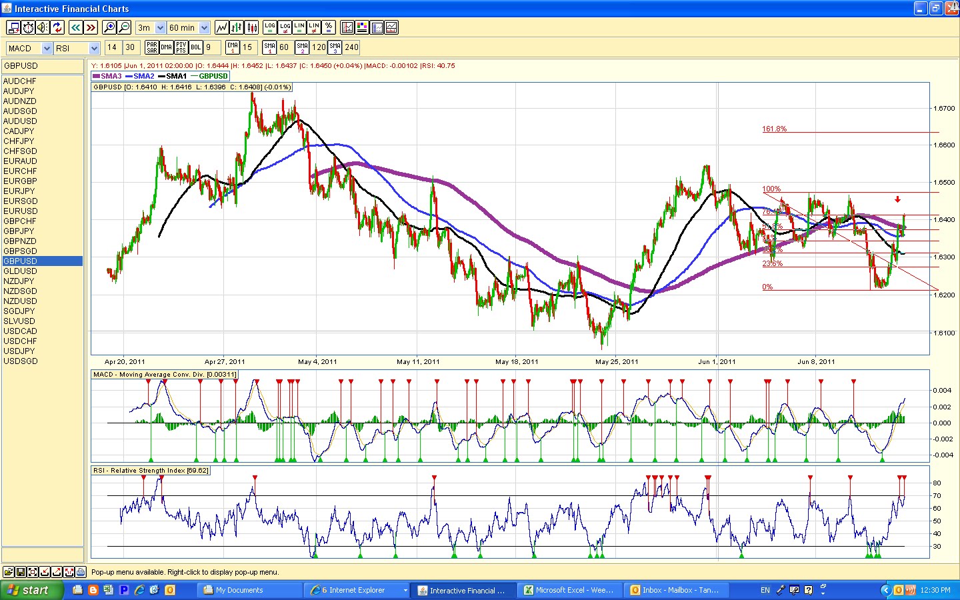
Task: Click the green double-left scroll arrows
Action: click(x=76, y=27)
